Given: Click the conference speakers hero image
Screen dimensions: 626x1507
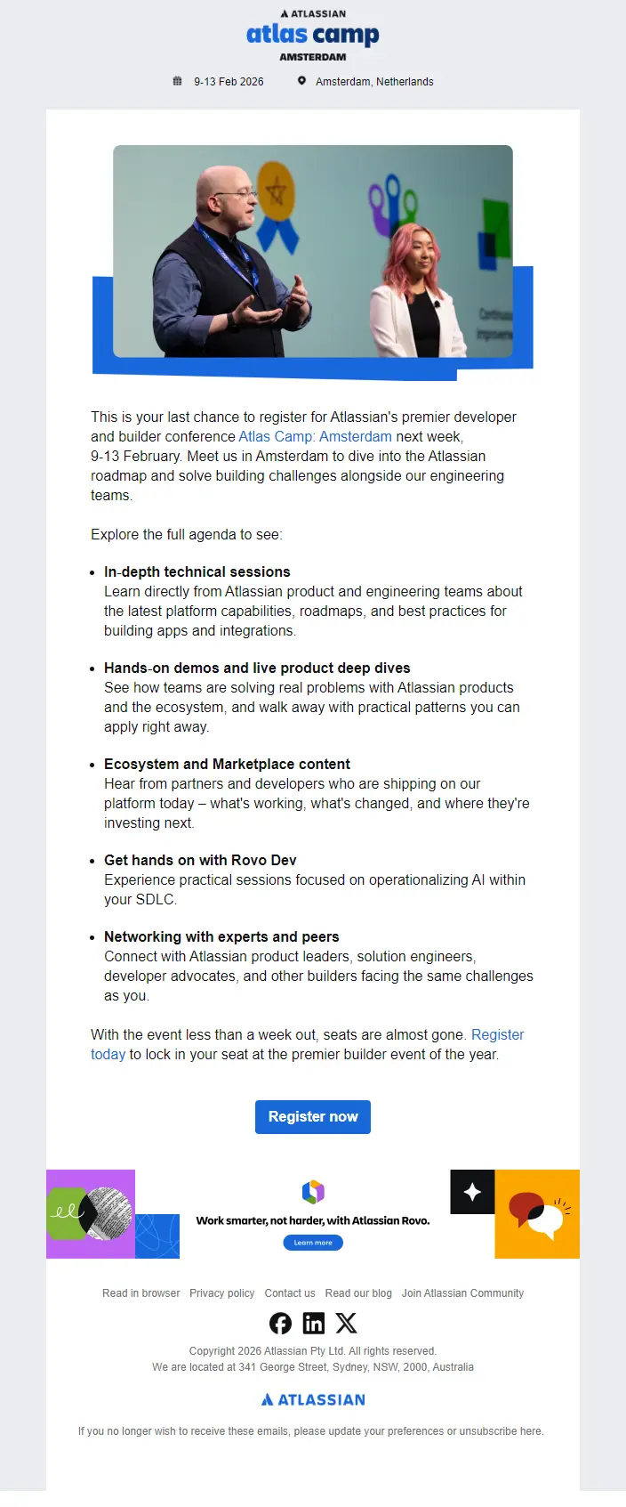Looking at the screenshot, I should pos(313,252).
